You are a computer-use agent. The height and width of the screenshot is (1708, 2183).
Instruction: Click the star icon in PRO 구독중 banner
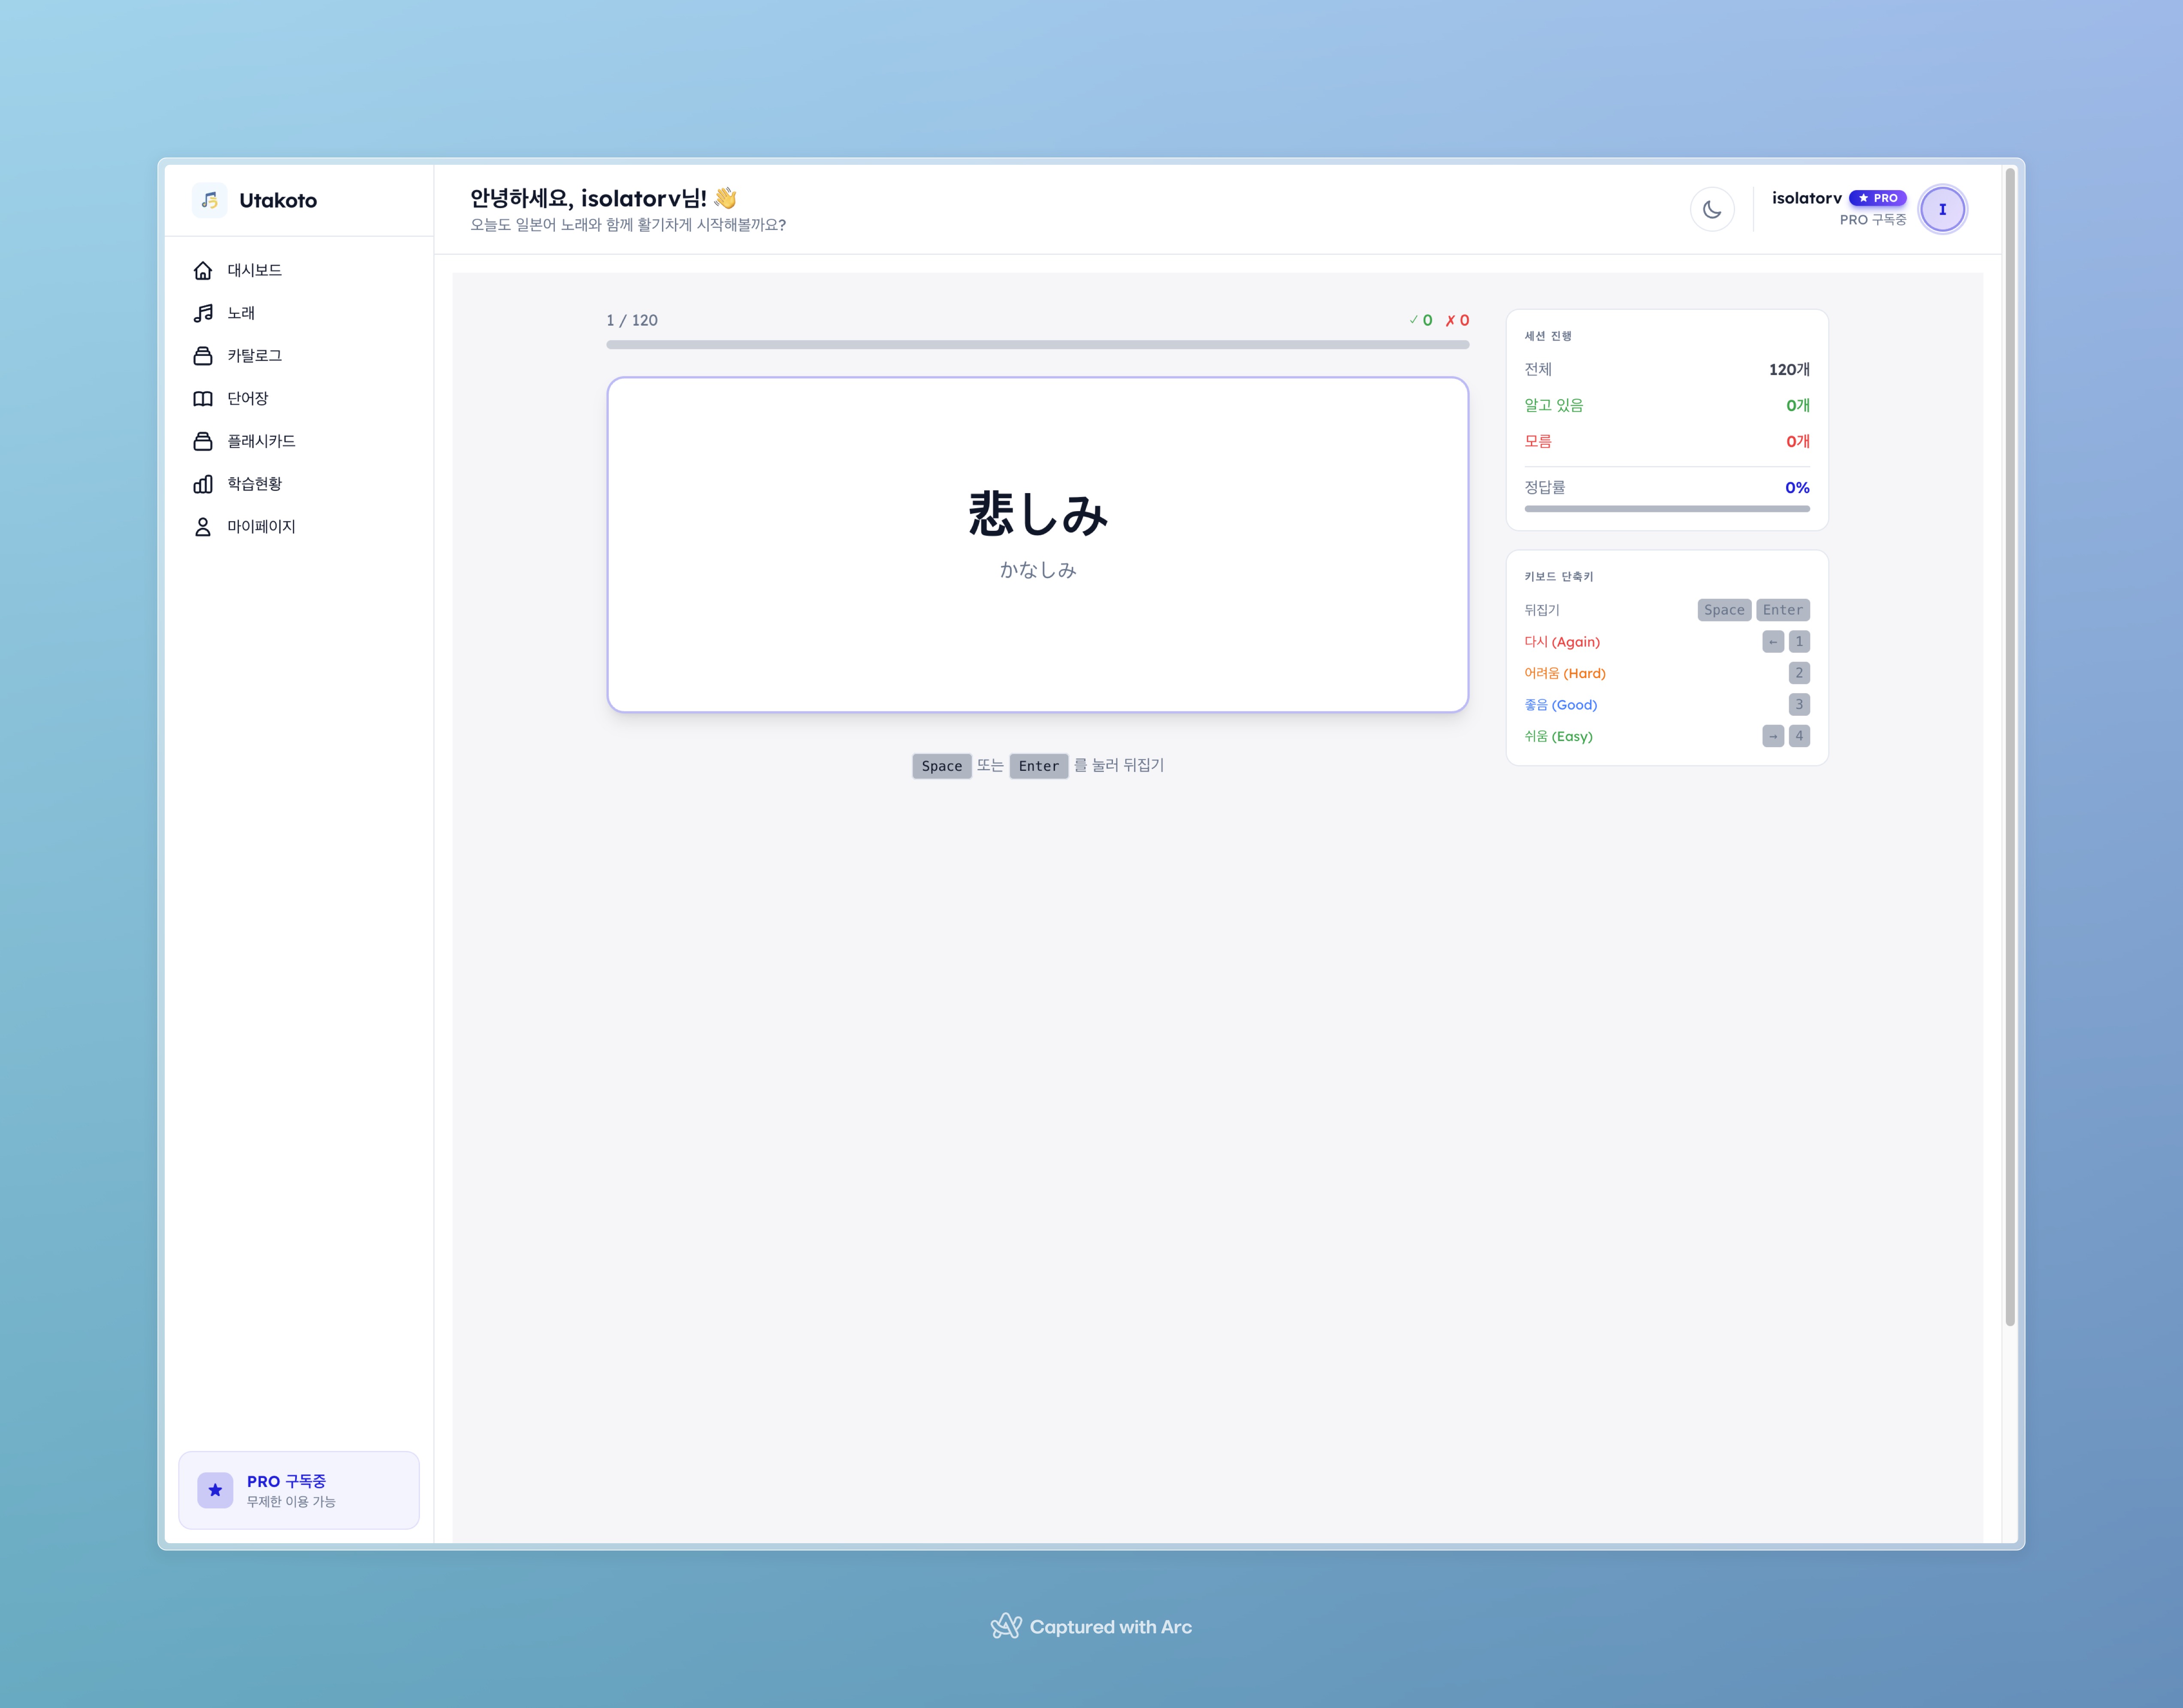point(215,1490)
